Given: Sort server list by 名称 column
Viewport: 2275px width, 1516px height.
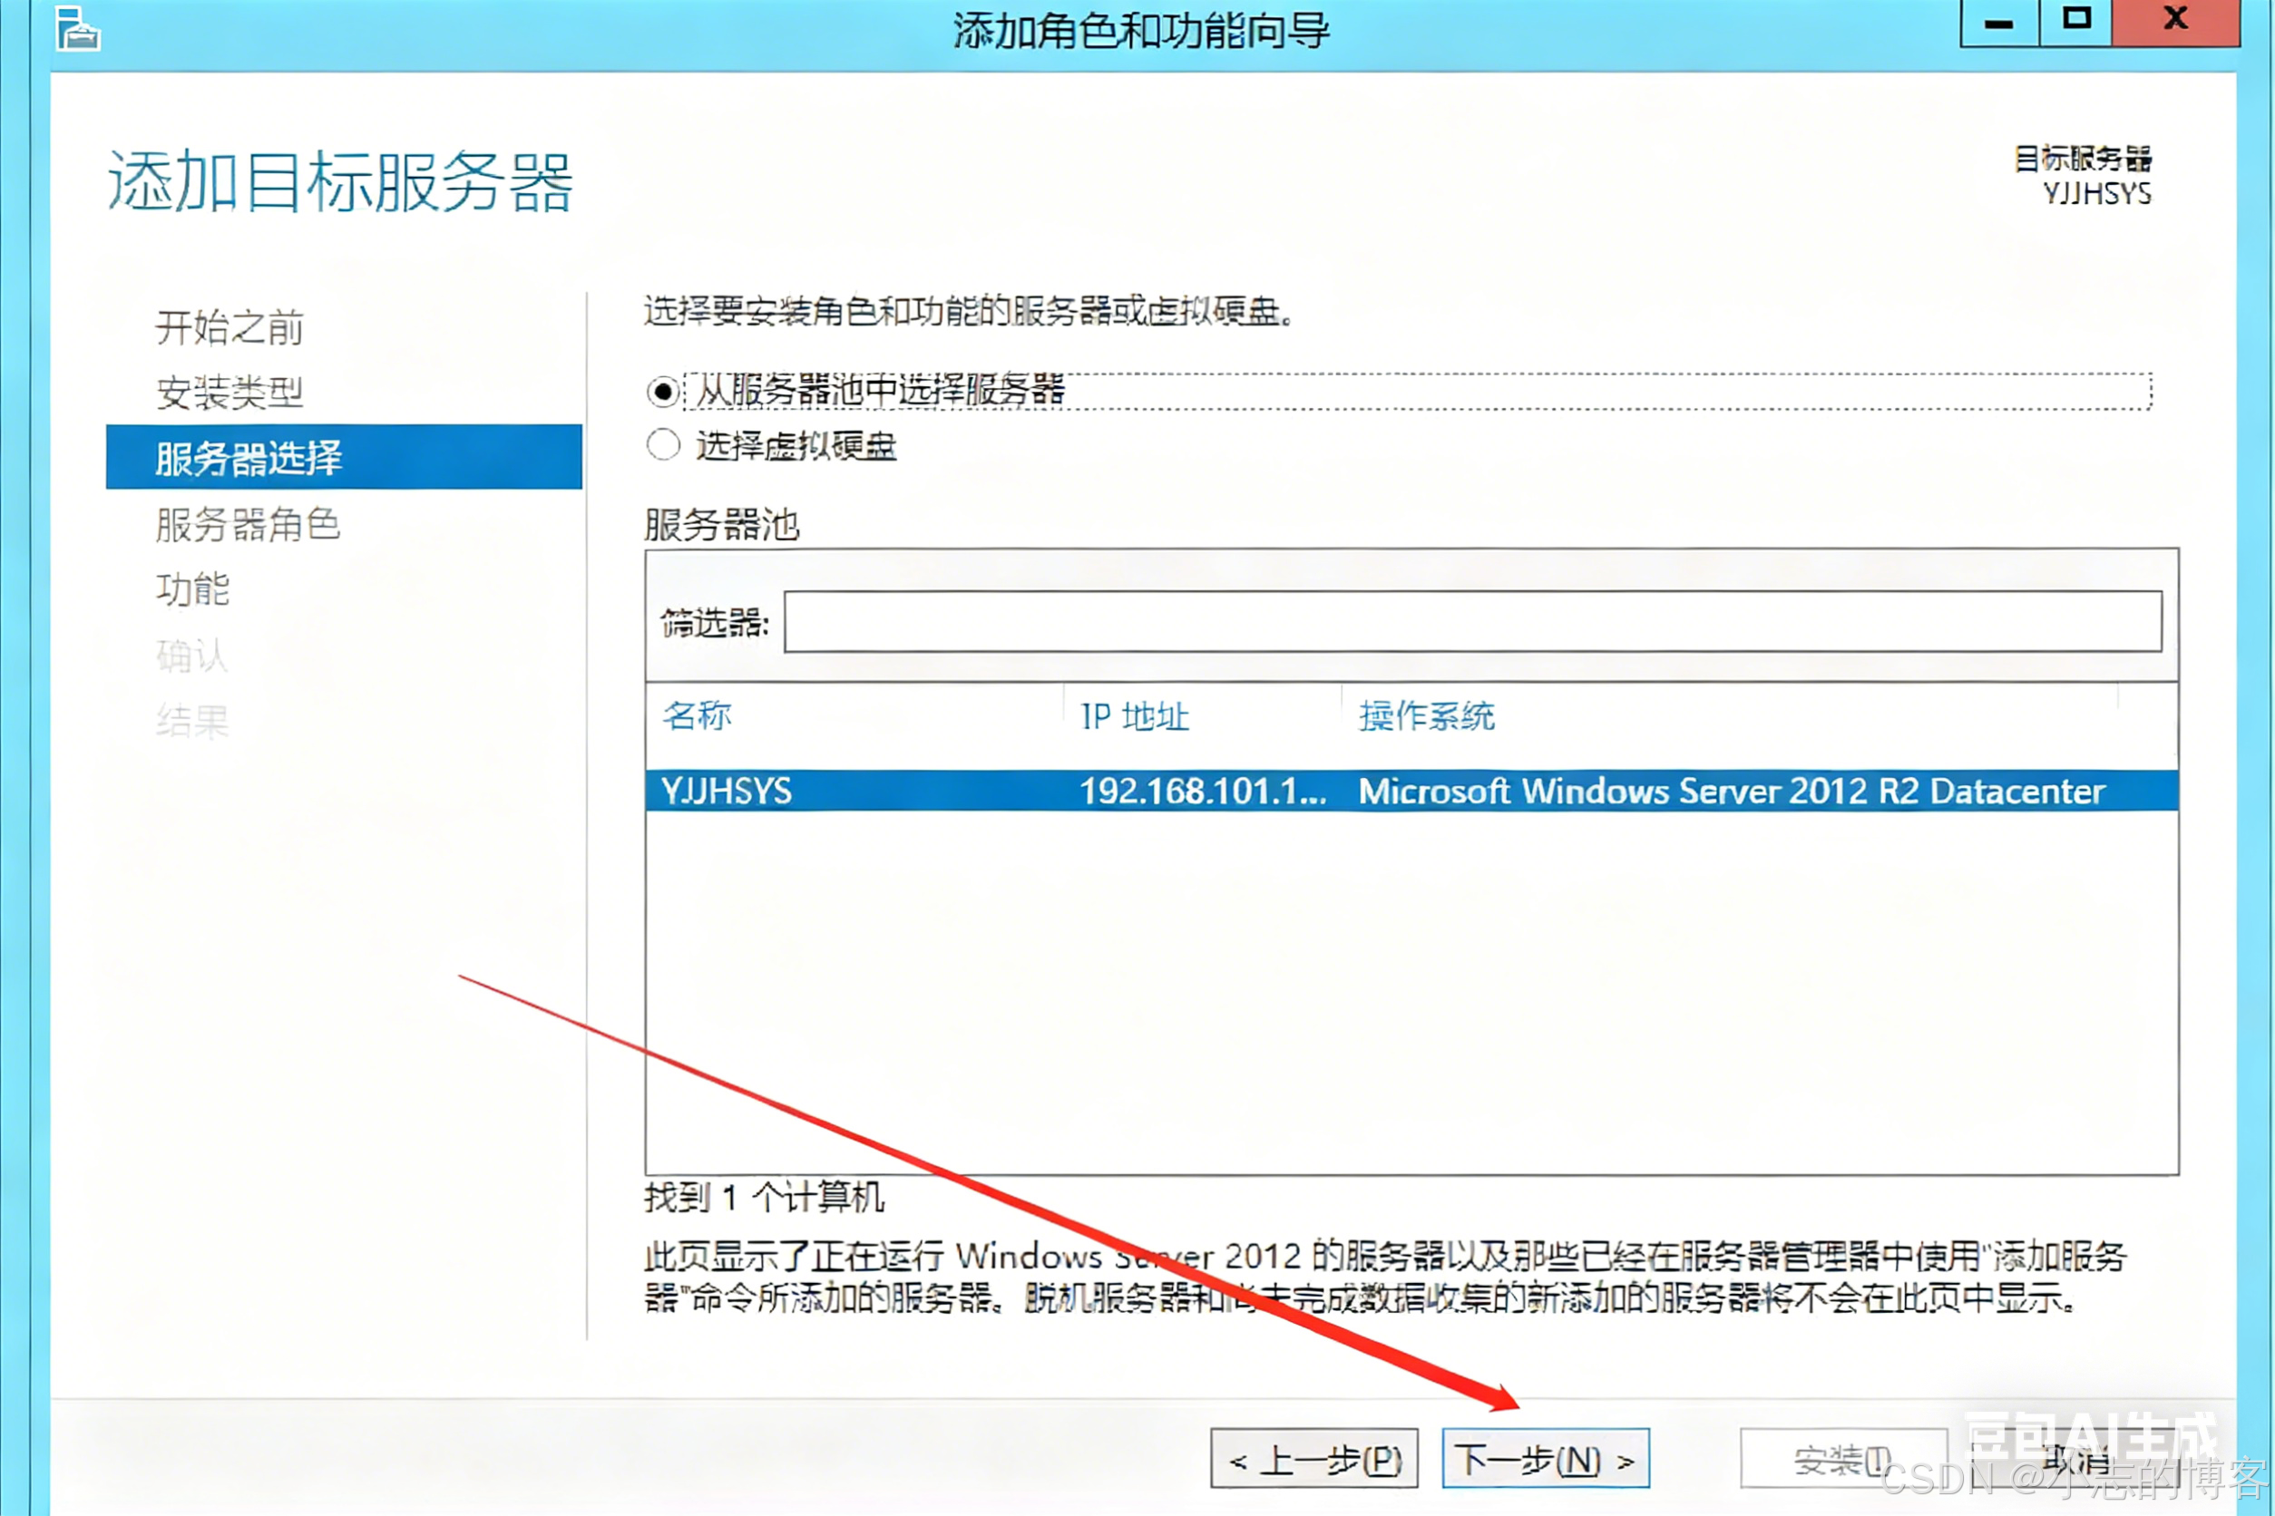Looking at the screenshot, I should [x=697, y=716].
